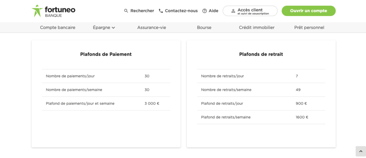Open Accès client login button
366x158 pixels.
250,11
